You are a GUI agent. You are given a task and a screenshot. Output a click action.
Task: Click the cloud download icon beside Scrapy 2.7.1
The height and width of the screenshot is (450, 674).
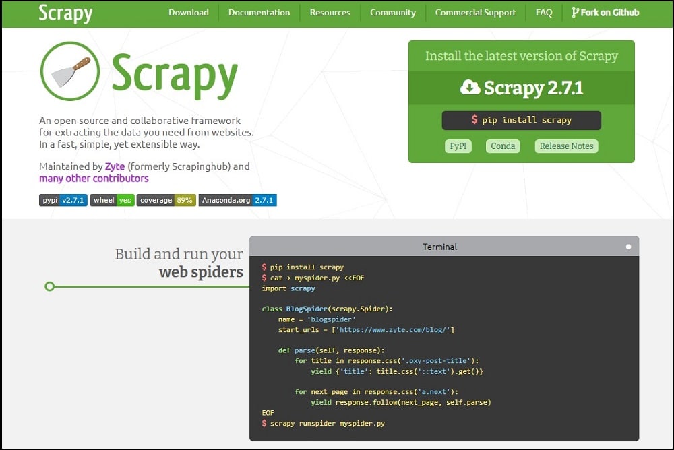point(470,88)
